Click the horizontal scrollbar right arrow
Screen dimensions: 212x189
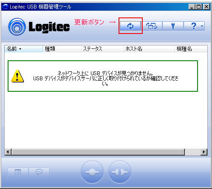[204, 152]
